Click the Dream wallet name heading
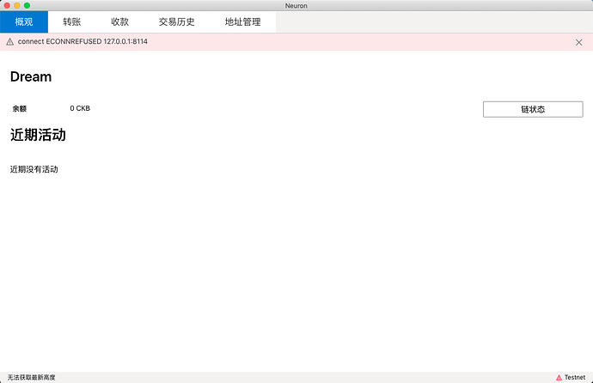The height and width of the screenshot is (383, 593). (x=31, y=77)
